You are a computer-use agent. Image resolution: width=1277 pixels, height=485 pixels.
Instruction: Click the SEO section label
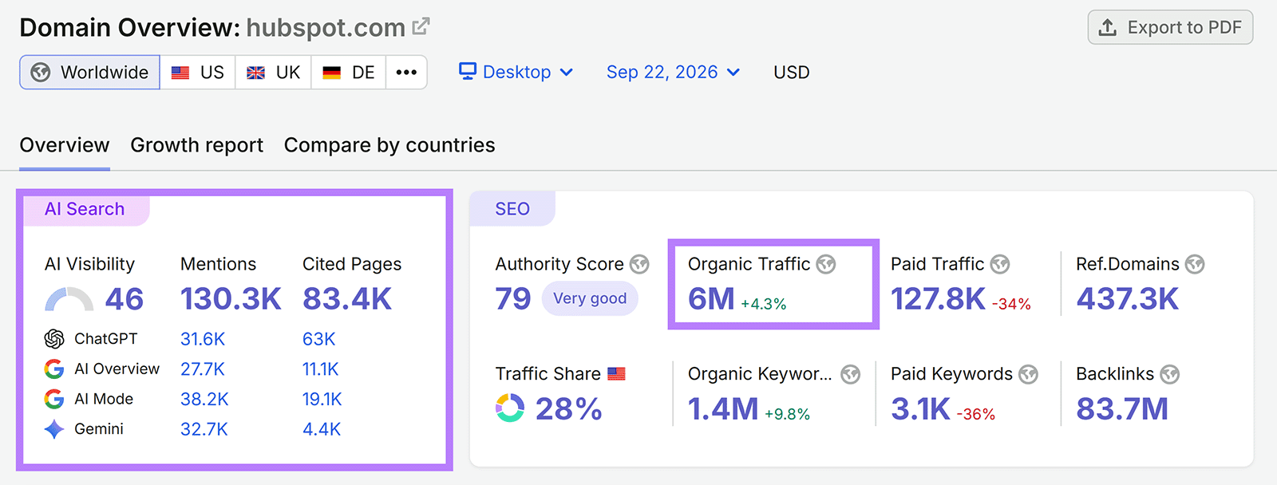pyautogui.click(x=512, y=209)
